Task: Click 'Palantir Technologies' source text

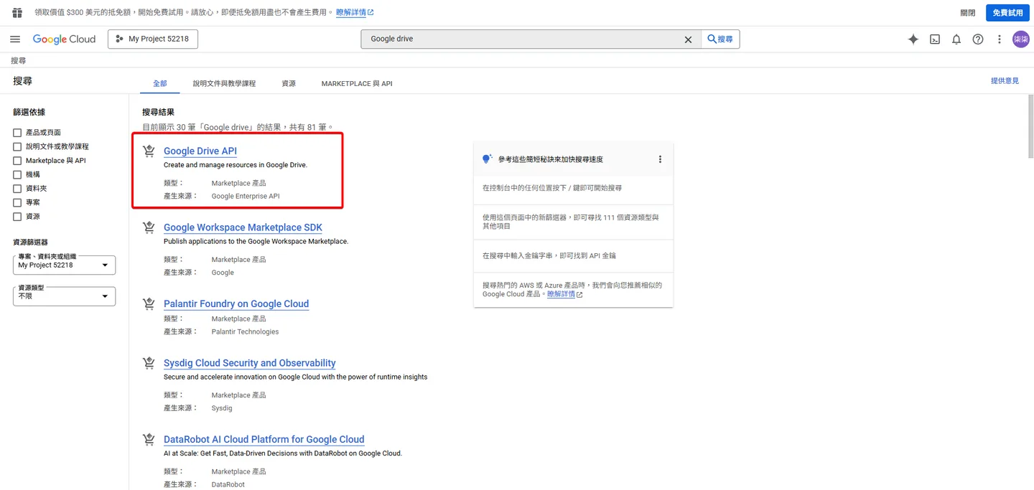Action: pyautogui.click(x=245, y=331)
